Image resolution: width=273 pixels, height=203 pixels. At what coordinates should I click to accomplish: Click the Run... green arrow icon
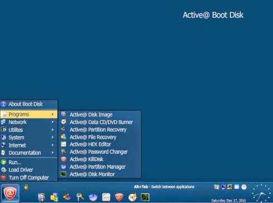point(3,162)
